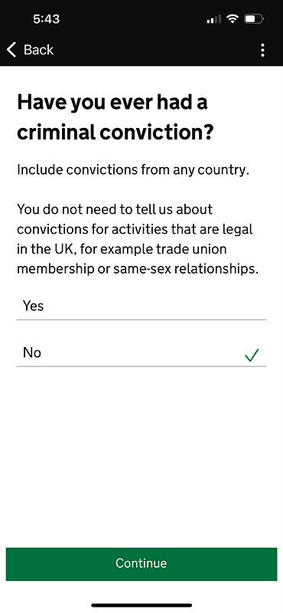Tap the cellular signal bars icon

[x=214, y=18]
